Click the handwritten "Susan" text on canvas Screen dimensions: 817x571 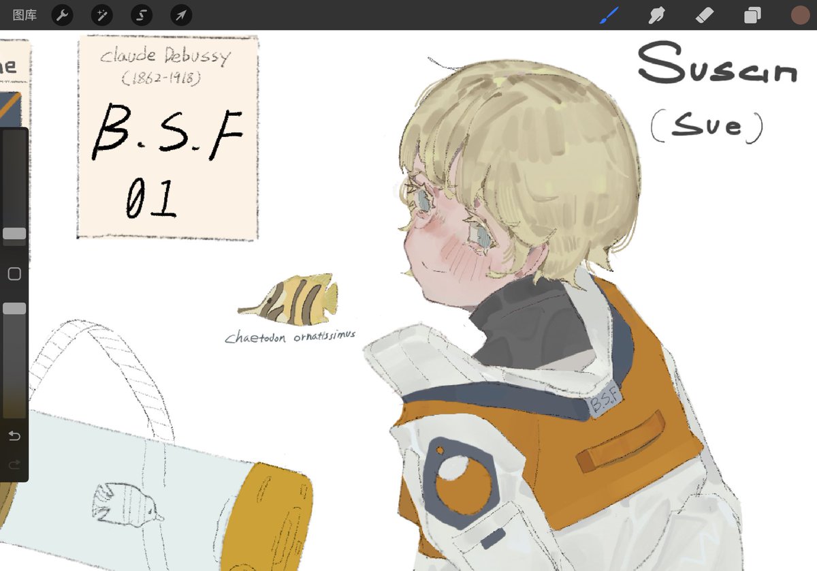coord(717,64)
